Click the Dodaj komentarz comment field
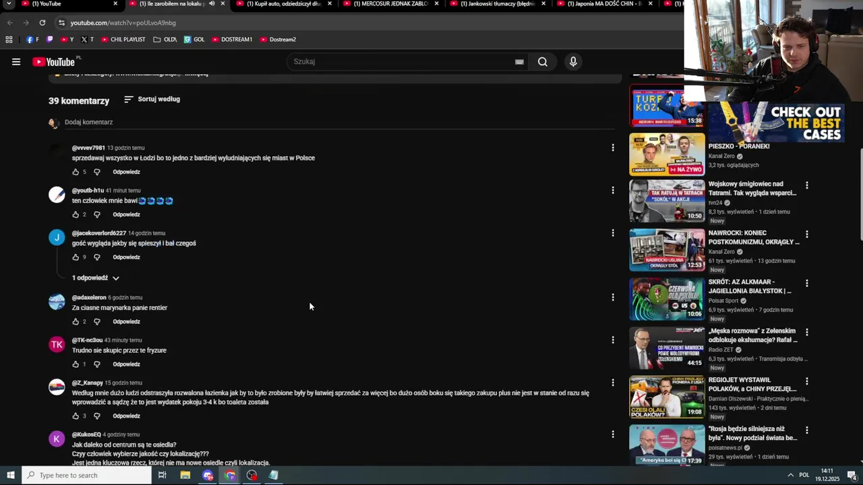The height and width of the screenshot is (485, 863). (340, 123)
